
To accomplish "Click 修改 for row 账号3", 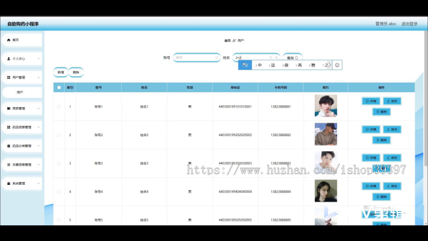I will [392, 158].
